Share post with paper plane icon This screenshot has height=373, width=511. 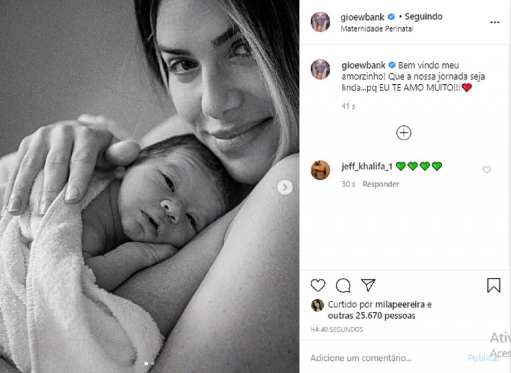click(368, 285)
